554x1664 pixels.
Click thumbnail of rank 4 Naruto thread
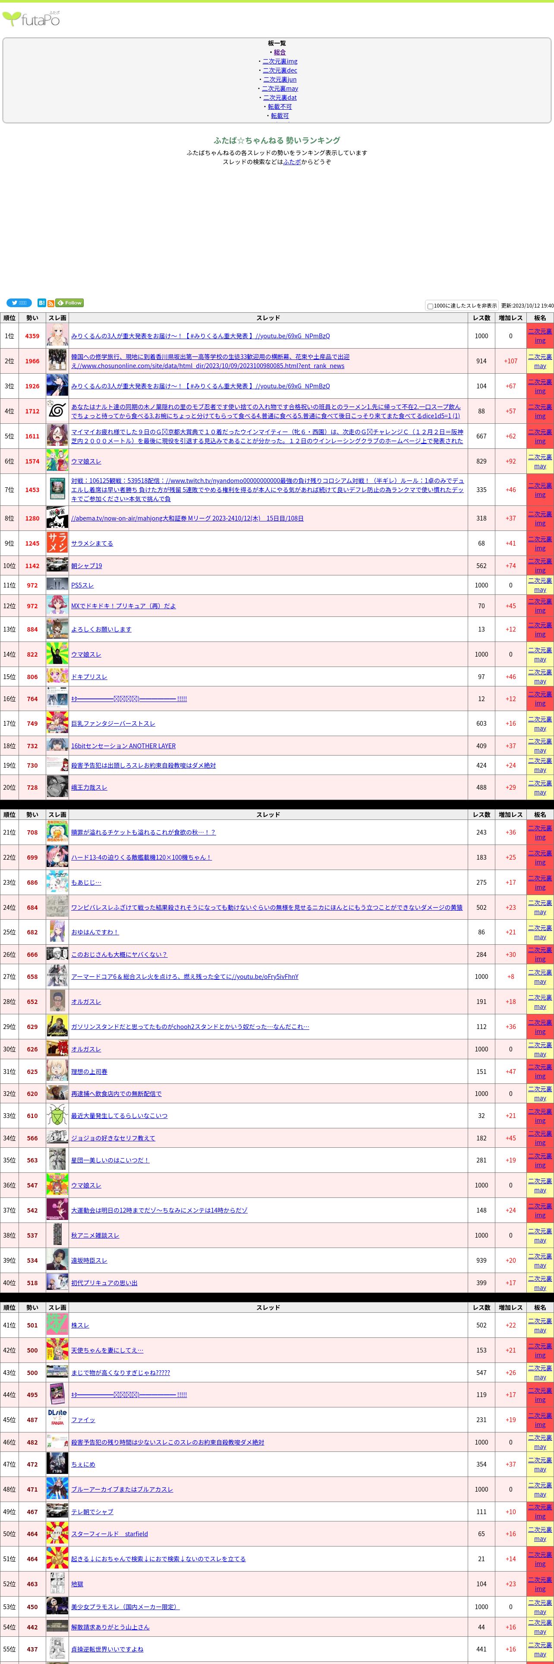(x=57, y=411)
